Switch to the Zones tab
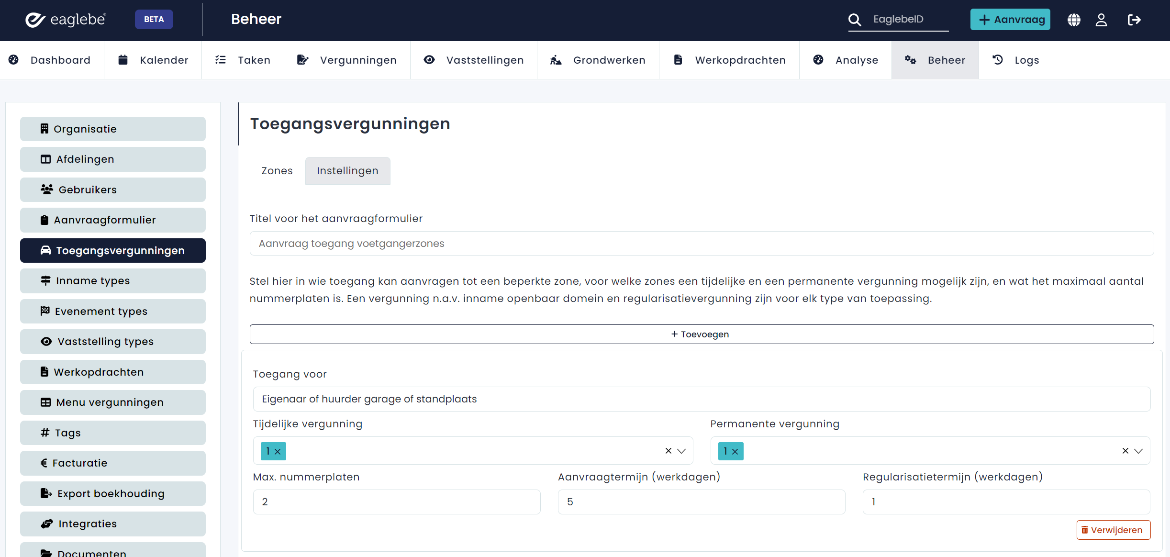Screen dimensions: 1170x557 point(277,171)
